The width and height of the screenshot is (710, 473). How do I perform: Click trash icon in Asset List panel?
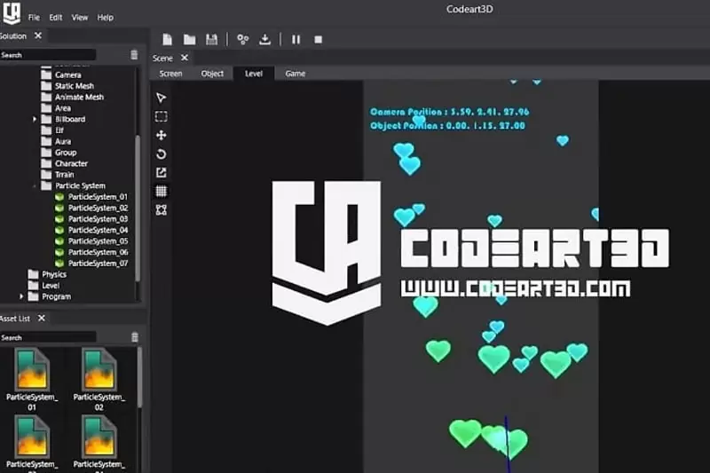pyautogui.click(x=135, y=337)
